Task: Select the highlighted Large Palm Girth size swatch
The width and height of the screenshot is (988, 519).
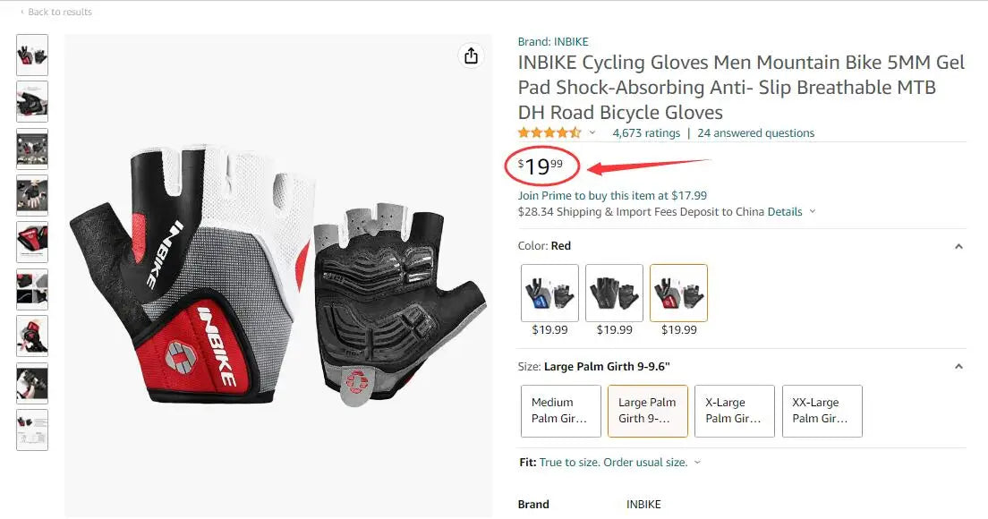Action: (x=647, y=411)
